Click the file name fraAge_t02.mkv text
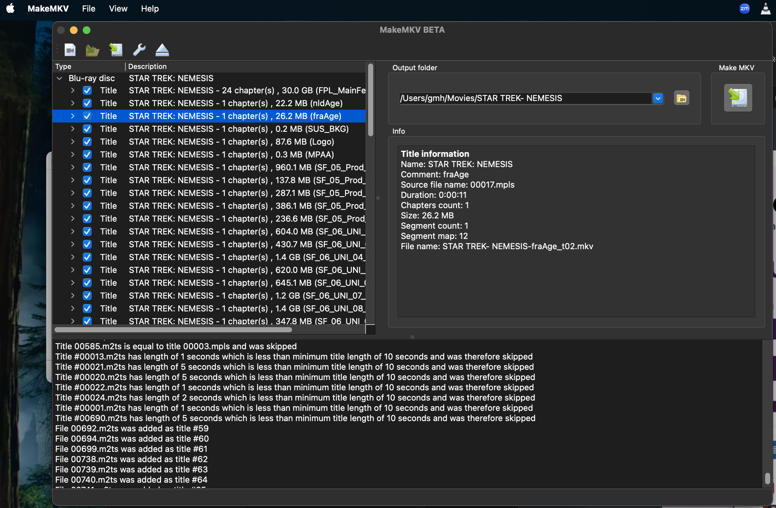The width and height of the screenshot is (776, 508). 497,247
